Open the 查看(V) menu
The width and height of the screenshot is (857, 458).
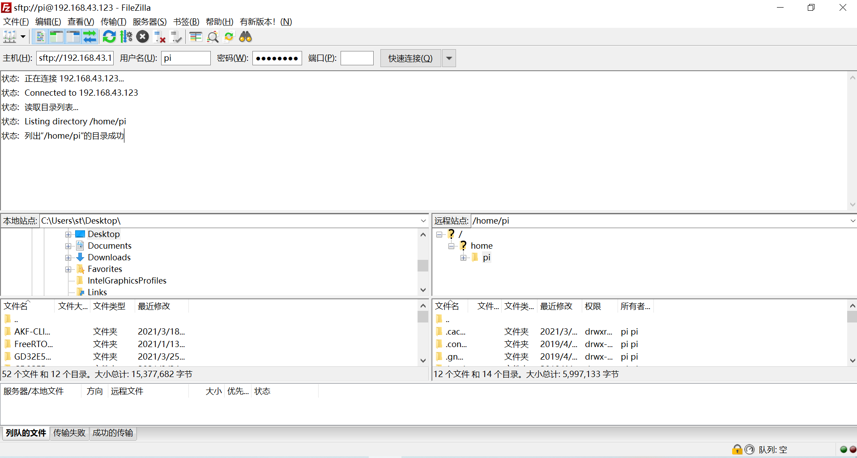point(81,21)
